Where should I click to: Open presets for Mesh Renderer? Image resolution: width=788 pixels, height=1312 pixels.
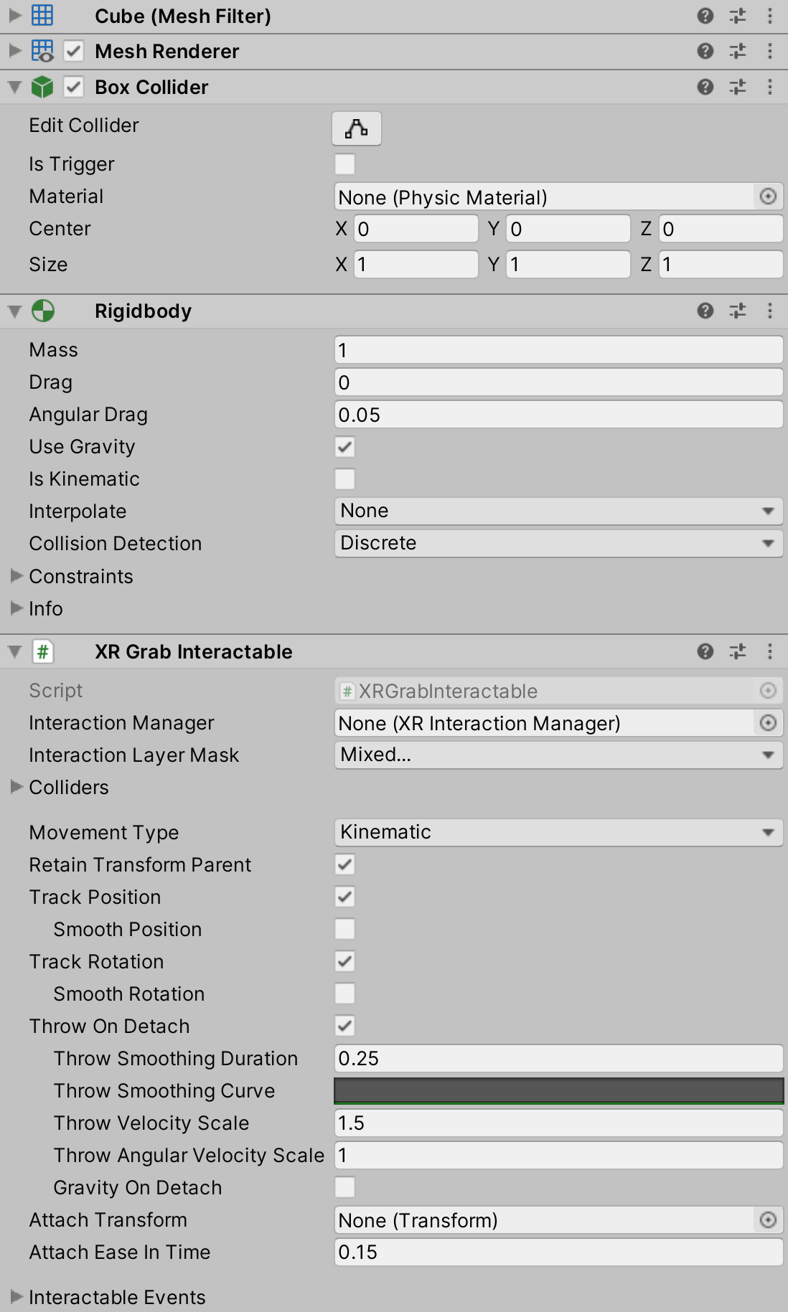tap(738, 51)
